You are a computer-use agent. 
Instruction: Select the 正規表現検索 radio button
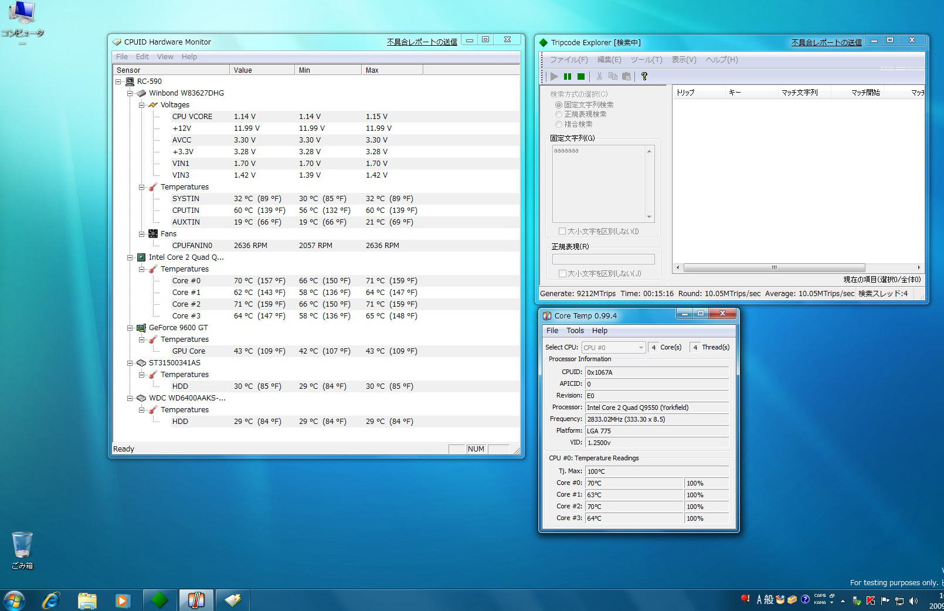point(558,114)
